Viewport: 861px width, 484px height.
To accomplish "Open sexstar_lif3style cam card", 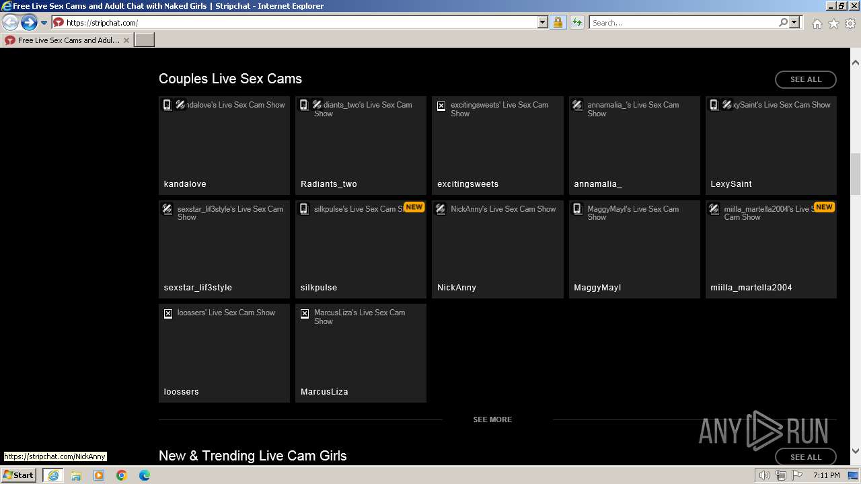I will [x=224, y=249].
